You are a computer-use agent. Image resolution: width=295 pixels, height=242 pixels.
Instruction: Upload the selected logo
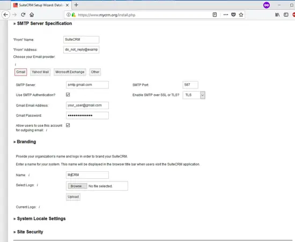tap(73, 197)
